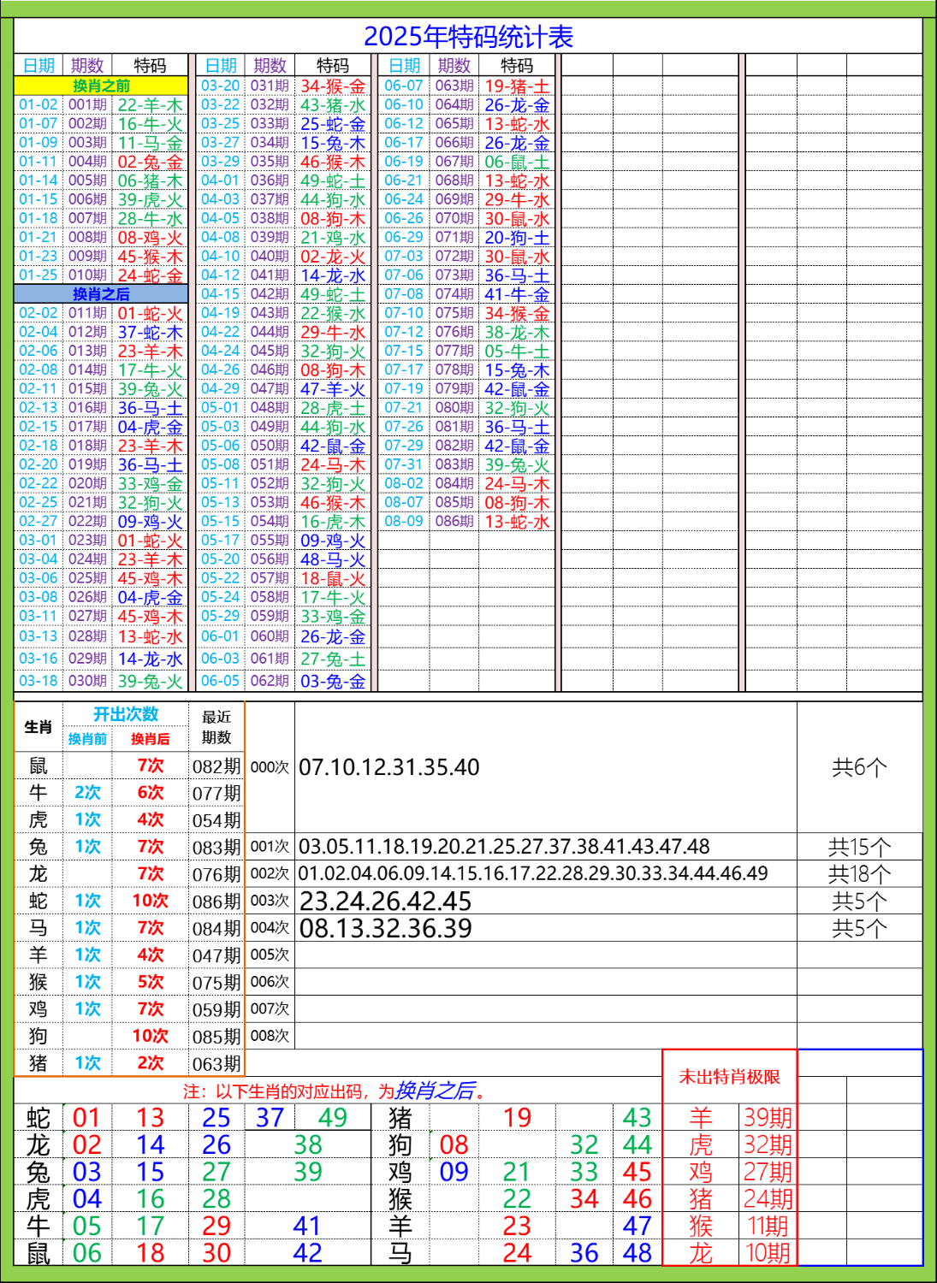The height and width of the screenshot is (1283, 937).
Task: Select the 生肖 header cell
Action: 38,728
